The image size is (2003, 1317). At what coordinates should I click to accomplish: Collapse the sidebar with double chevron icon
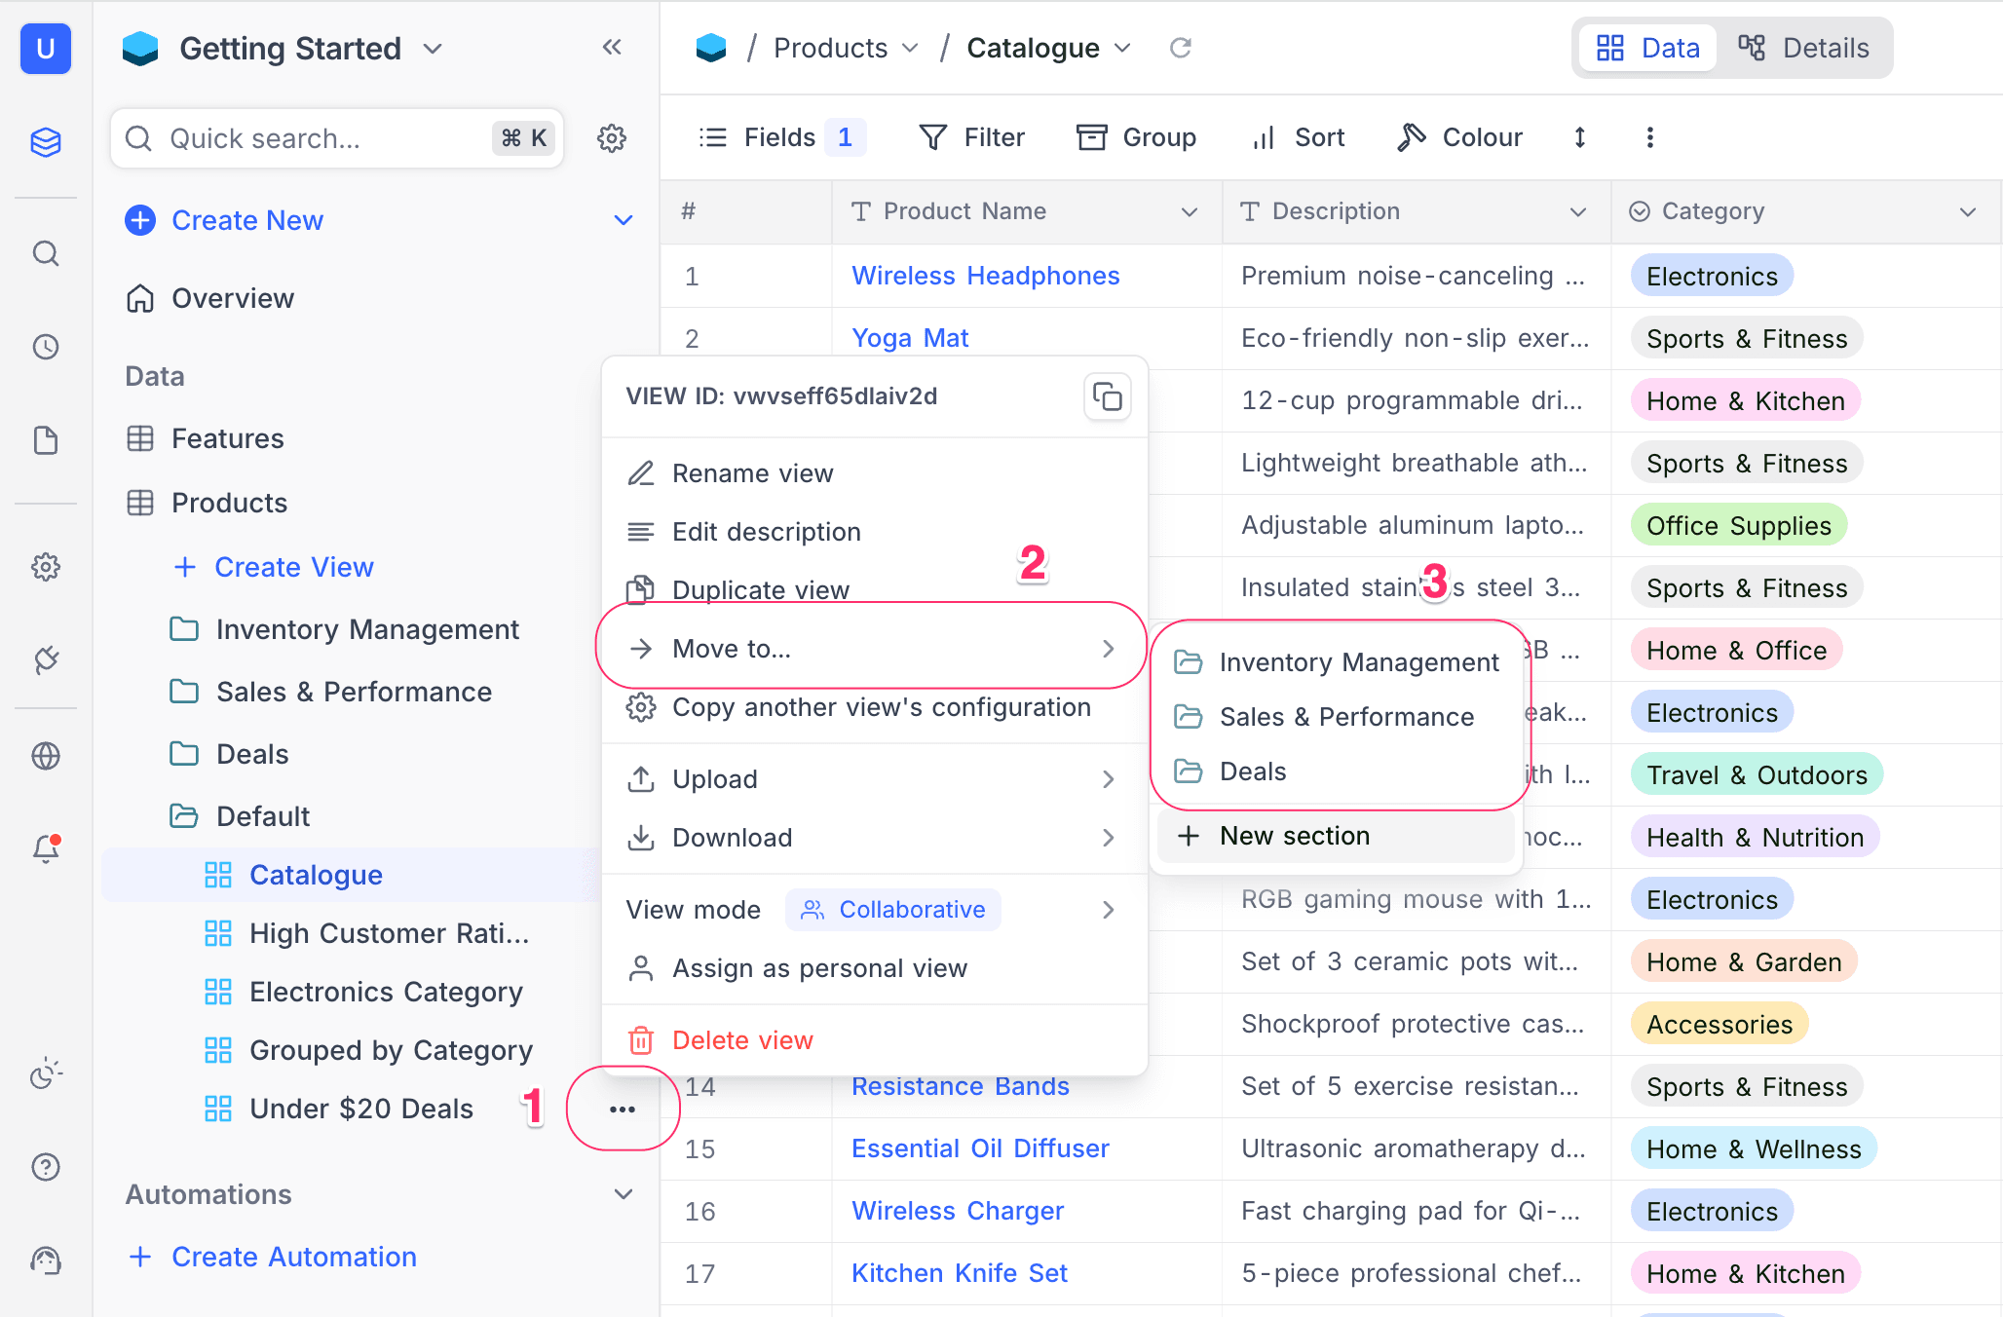(x=612, y=48)
